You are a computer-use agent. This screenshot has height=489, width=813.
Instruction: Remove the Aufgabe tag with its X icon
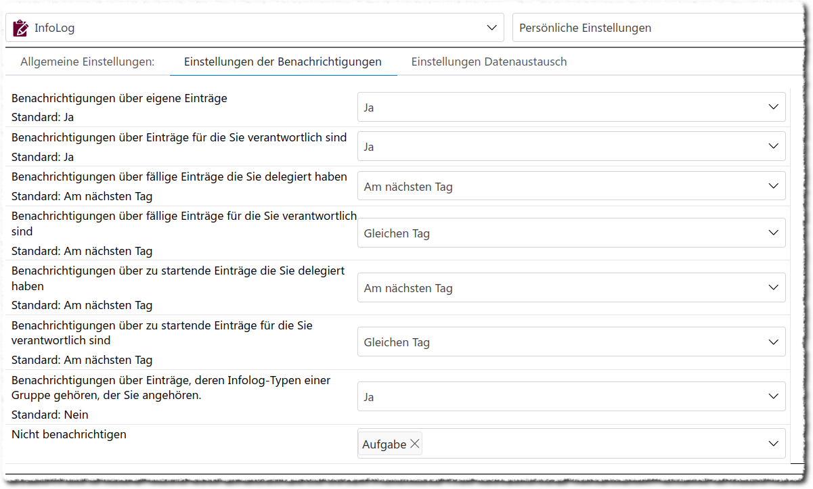tap(415, 444)
